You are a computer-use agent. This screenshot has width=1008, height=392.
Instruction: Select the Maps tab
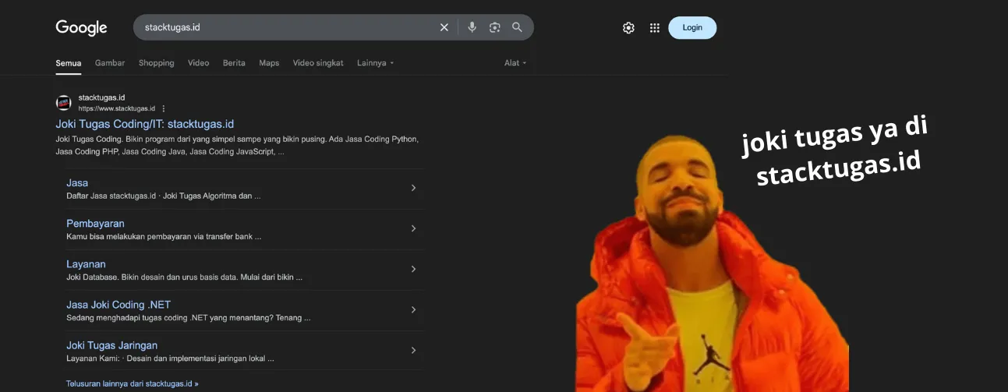click(269, 63)
